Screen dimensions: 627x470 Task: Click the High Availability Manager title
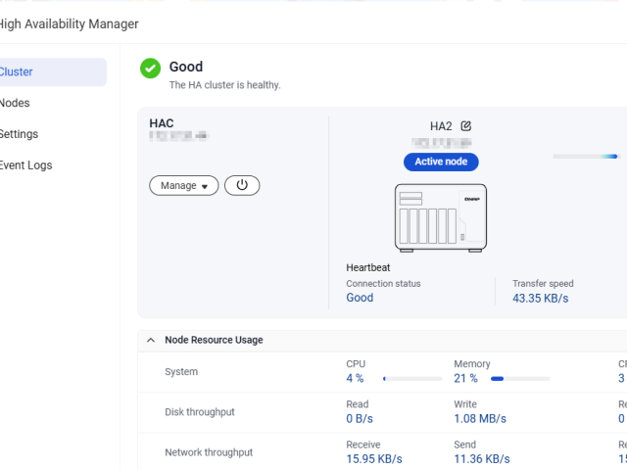pyautogui.click(x=69, y=23)
